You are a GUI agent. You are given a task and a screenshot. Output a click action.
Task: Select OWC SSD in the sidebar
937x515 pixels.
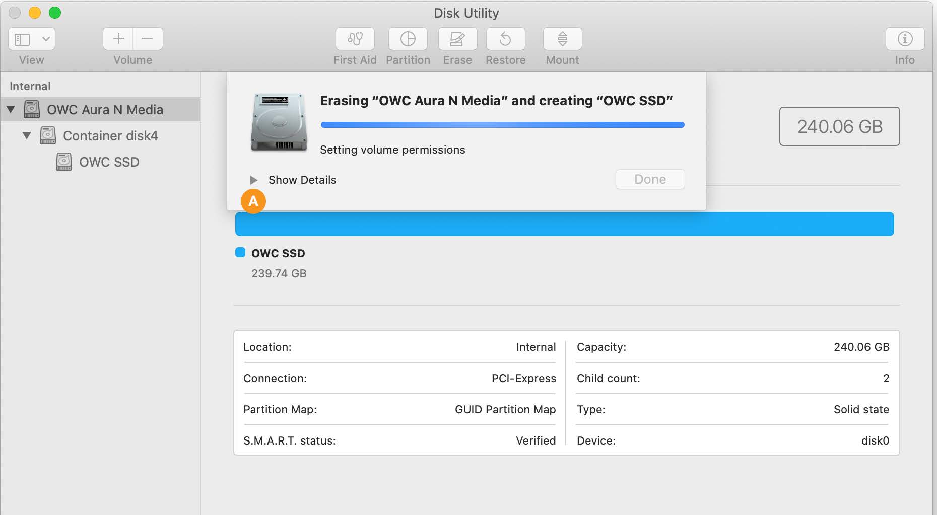(109, 162)
